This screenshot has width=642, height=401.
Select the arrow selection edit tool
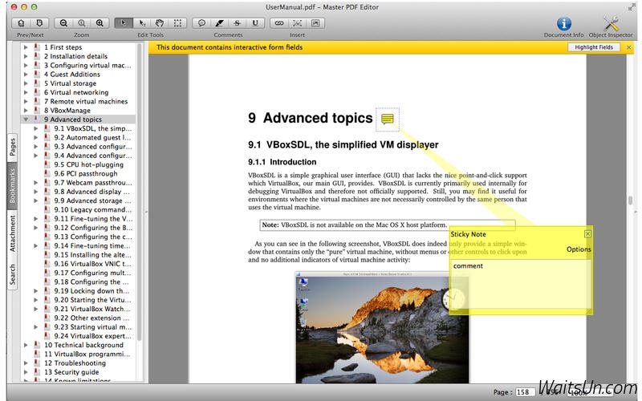click(124, 23)
